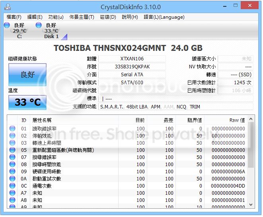Click the attribute list scrollbar thumb
Screen dimensions: 263x217
click(251, 145)
